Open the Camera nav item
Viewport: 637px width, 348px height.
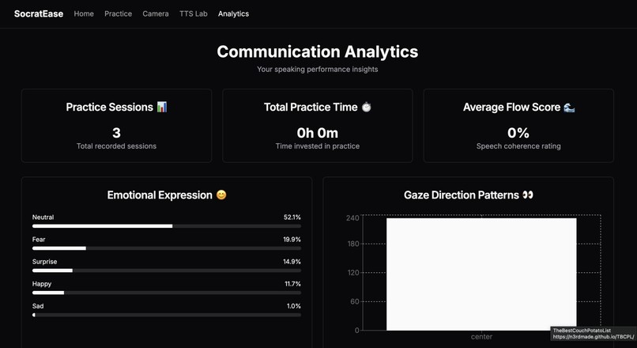pos(156,13)
